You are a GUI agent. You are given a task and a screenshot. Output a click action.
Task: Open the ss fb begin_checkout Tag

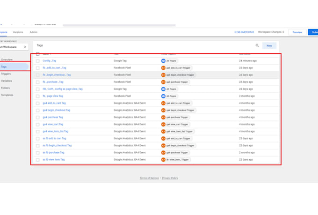point(57,146)
